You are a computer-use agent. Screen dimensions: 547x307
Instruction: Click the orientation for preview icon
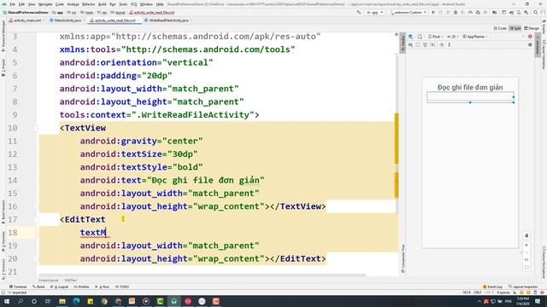coord(420,37)
